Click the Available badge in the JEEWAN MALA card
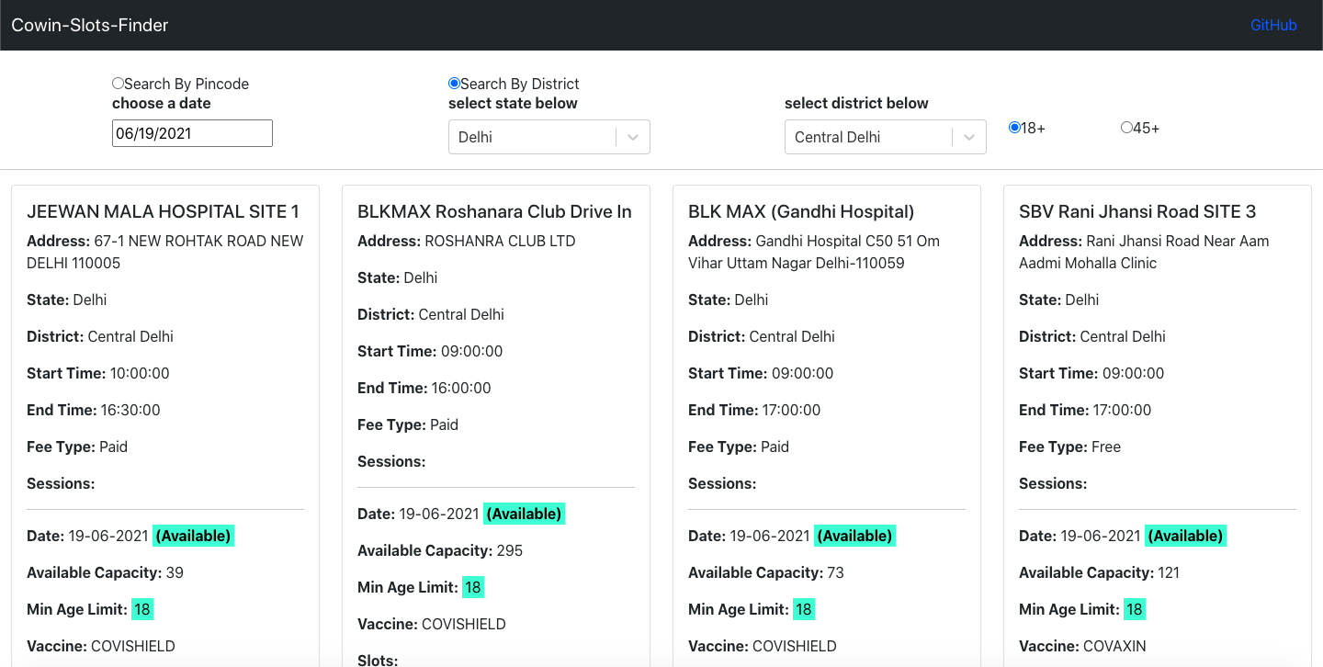Viewport: 1323px width, 667px height. (193, 536)
